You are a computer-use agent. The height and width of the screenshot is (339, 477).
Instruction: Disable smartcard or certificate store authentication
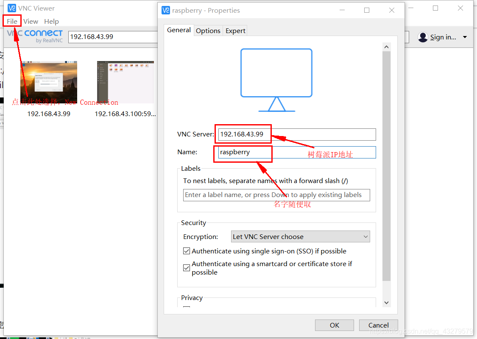click(x=187, y=267)
